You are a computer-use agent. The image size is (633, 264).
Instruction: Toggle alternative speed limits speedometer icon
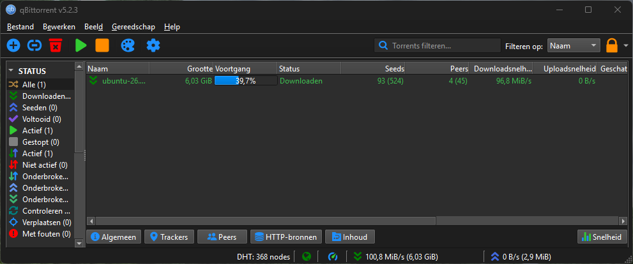coord(333,256)
